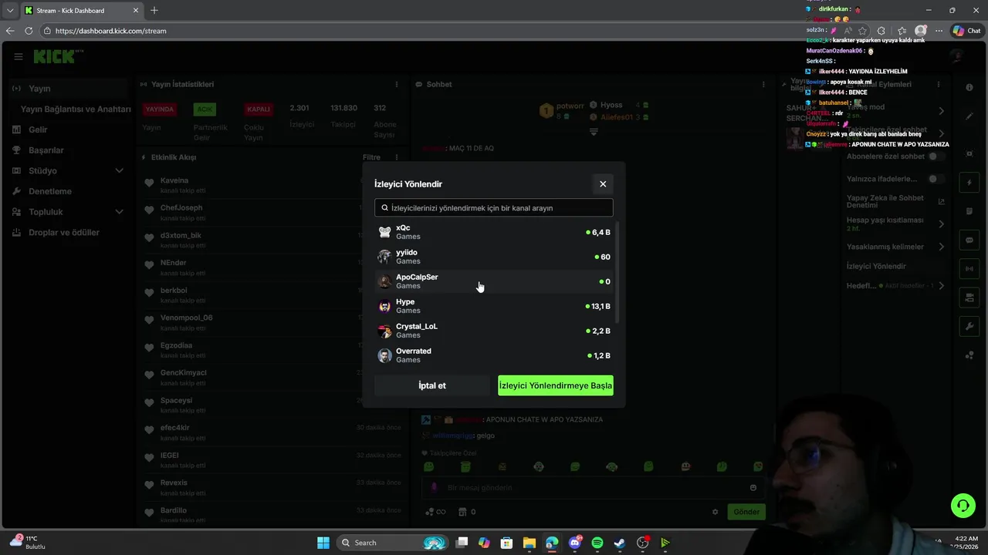988x555 pixels.
Task: Pick Hype channel from the list
Action: click(x=494, y=306)
